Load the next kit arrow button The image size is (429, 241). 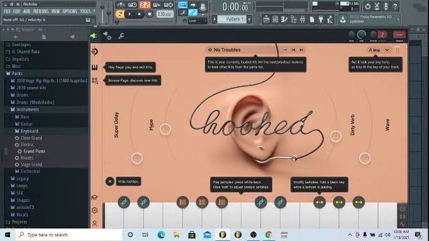tap(301, 50)
